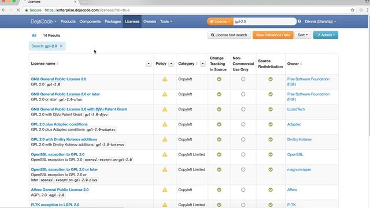Open the License name filter dropdown
370x208 pixels.
coord(149,64)
